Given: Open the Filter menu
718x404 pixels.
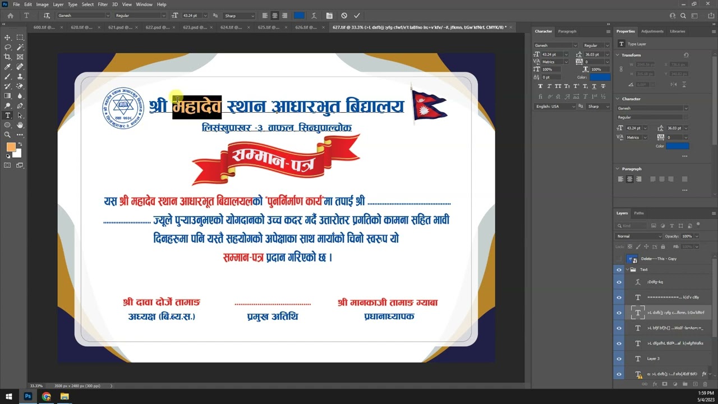Looking at the screenshot, I should (103, 4).
